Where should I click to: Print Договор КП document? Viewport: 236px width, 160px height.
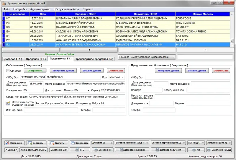click(103, 150)
